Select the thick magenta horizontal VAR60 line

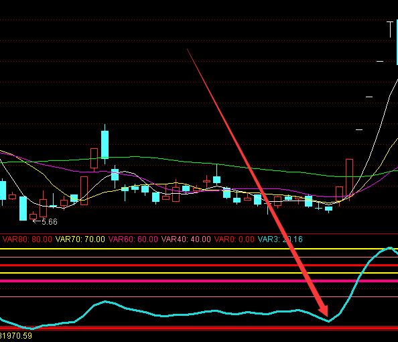(x=199, y=281)
